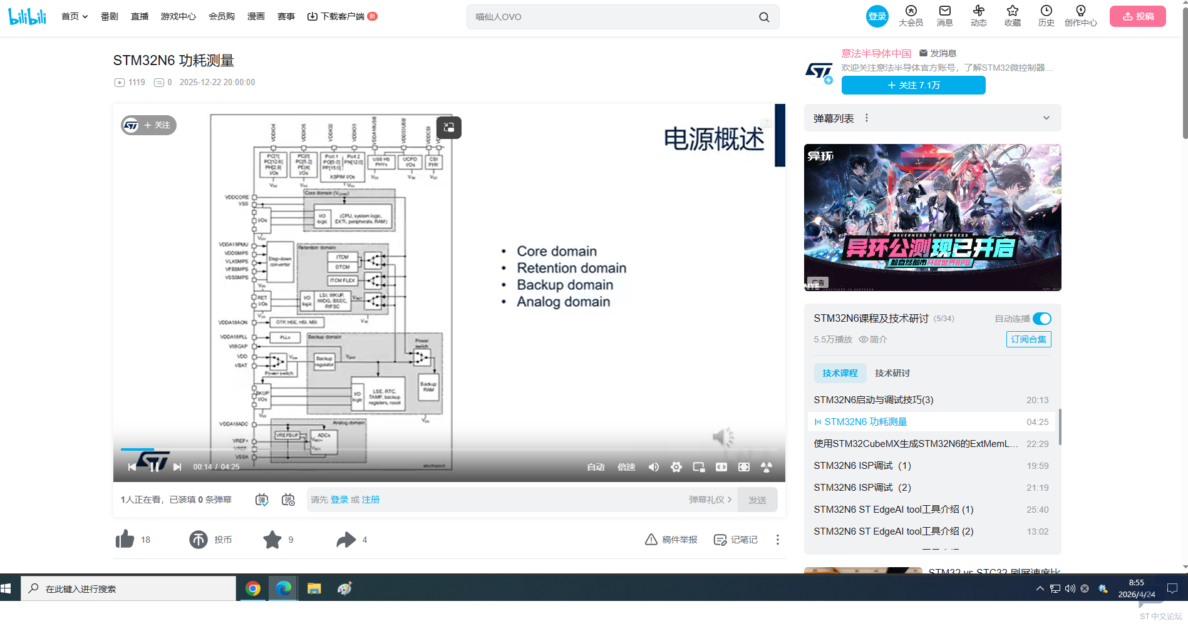
Task: Open the 历史 history icon
Action: pos(1046,16)
